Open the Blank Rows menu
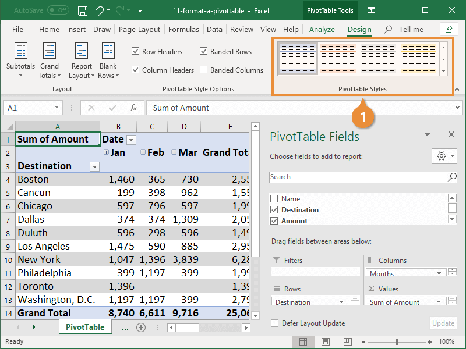The height and width of the screenshot is (349, 466). coord(108,60)
